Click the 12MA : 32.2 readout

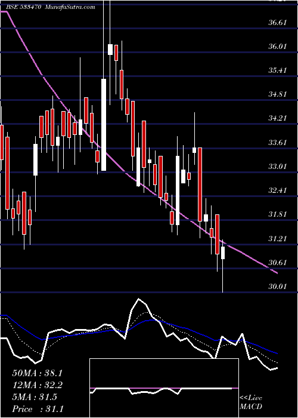point(37,385)
